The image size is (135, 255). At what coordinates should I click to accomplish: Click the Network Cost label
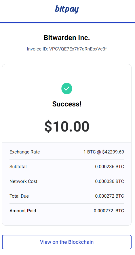pos(23,181)
